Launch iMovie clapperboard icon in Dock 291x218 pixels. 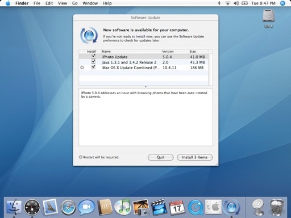coord(159,207)
